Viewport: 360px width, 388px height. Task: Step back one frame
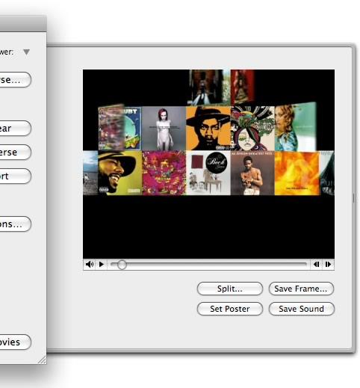pos(316,264)
